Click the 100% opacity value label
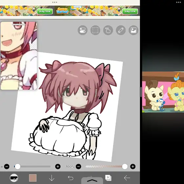The height and width of the screenshot is (184, 184). (70, 167)
